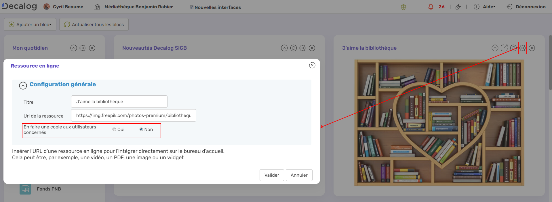The image size is (552, 202).
Task: Collapse the Nouveautés Decalog SIGB block
Action: pyautogui.click(x=284, y=48)
